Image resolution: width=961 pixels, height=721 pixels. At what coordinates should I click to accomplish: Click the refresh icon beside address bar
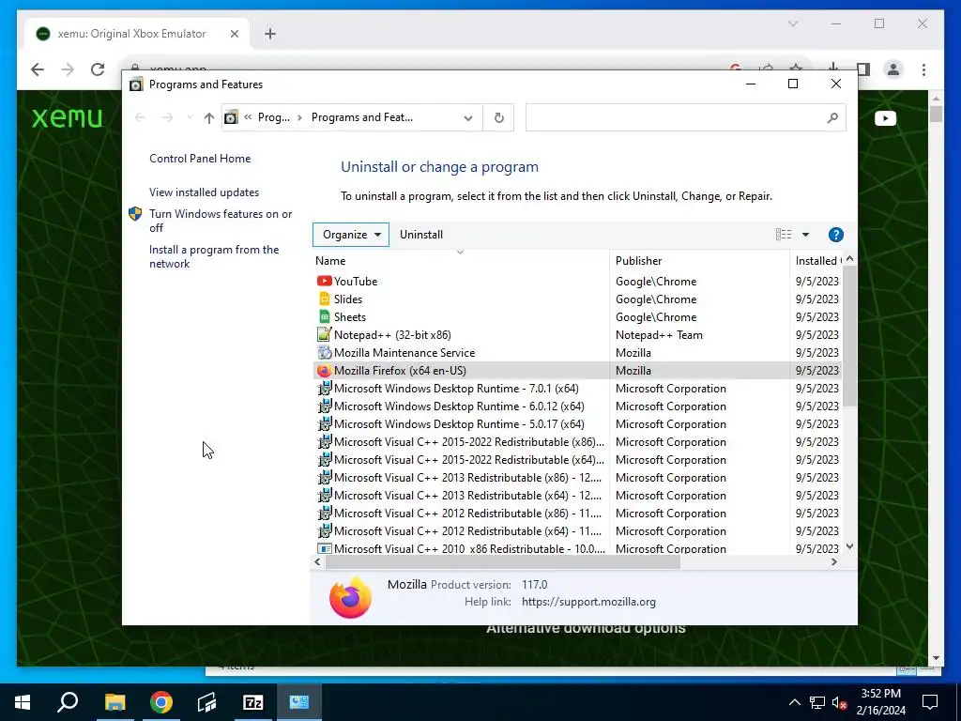coord(499,117)
